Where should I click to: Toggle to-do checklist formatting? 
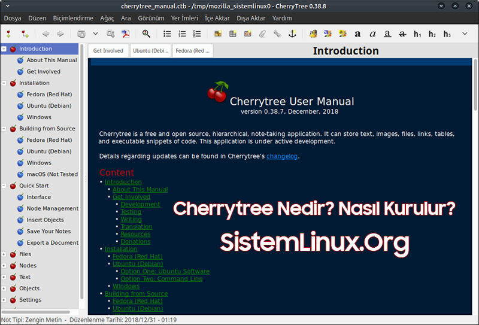pos(197,34)
